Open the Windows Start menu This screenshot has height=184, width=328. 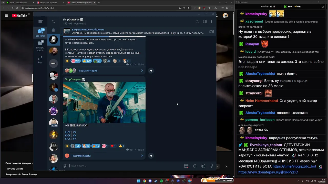pos(139,181)
